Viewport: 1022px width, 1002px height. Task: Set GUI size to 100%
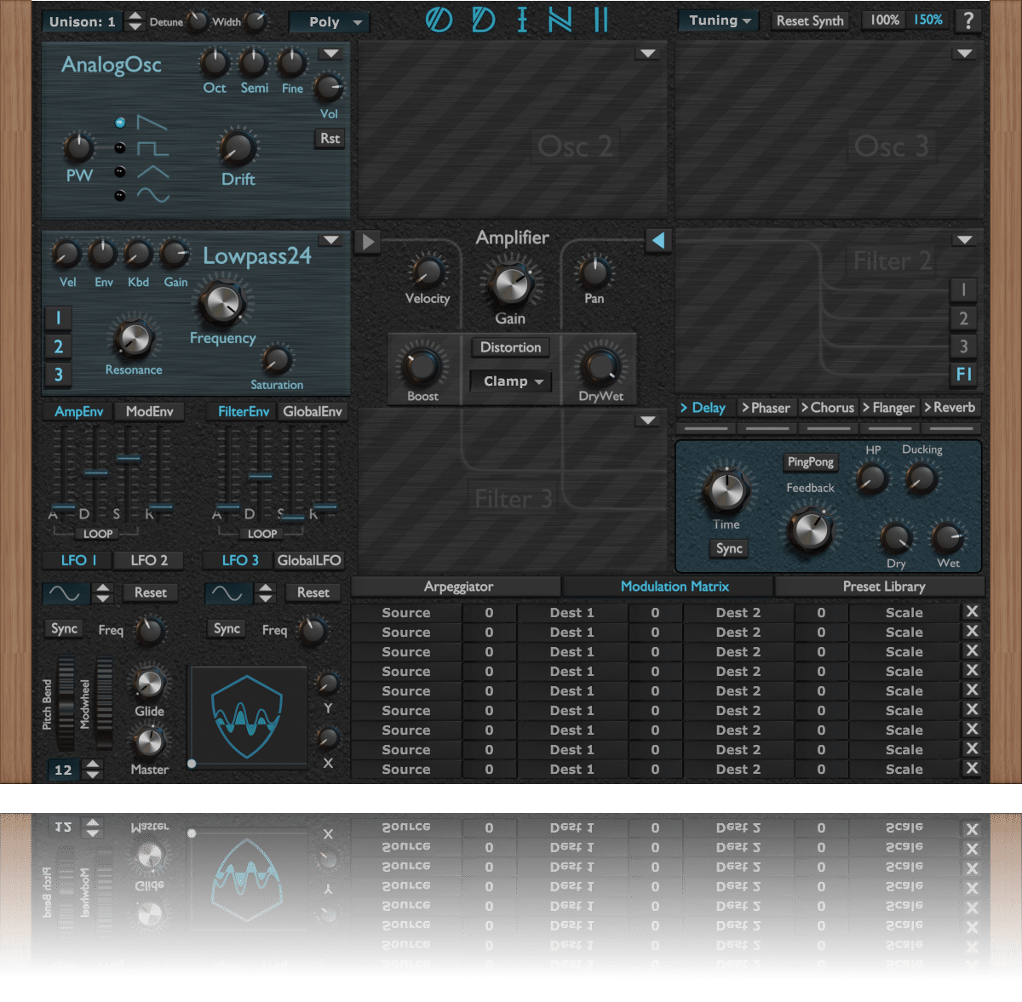pyautogui.click(x=884, y=20)
